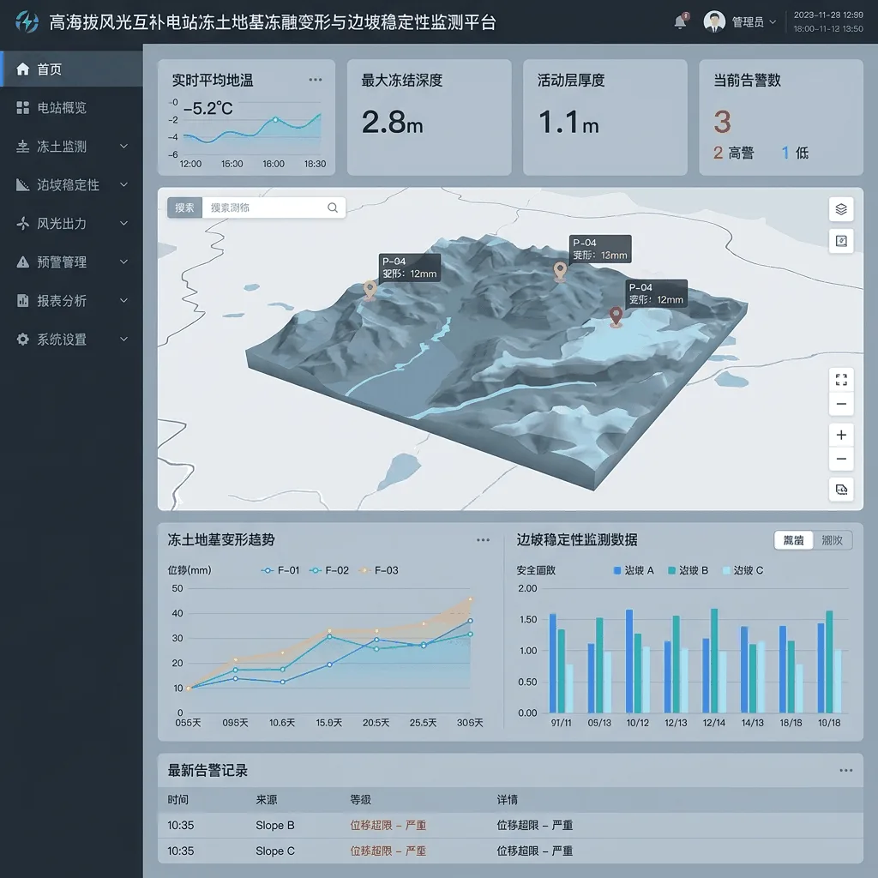Open the 边坡稳定性 sidebar menu item

[72, 185]
